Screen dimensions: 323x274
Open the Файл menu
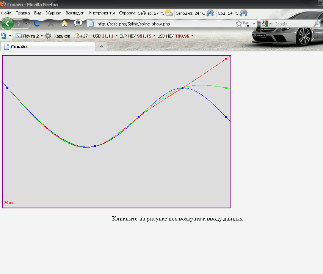coord(6,13)
